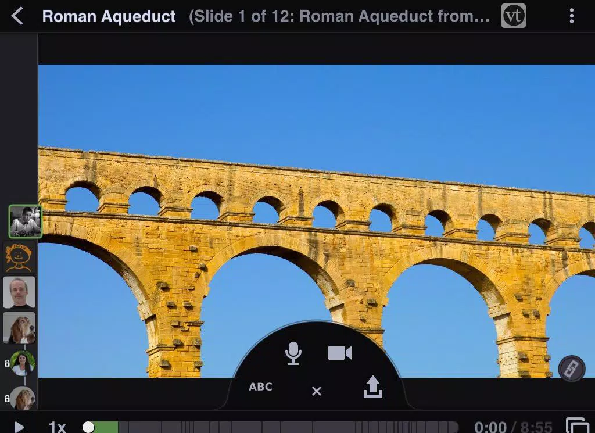
Task: Close the comment options with X
Action: 317,391
